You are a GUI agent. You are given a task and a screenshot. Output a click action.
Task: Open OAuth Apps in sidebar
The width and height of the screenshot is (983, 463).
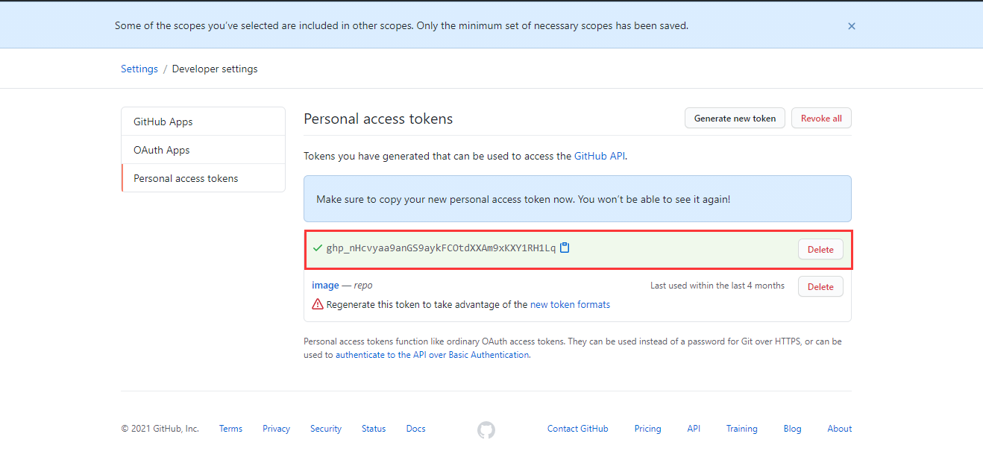203,150
